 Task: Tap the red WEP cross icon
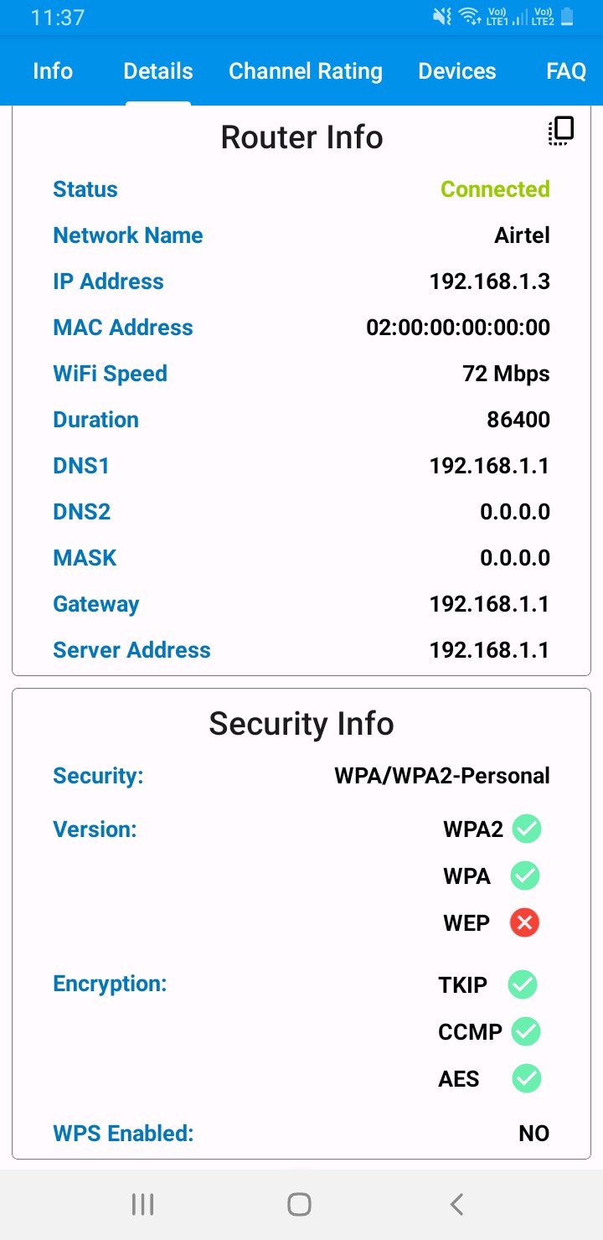(x=525, y=923)
